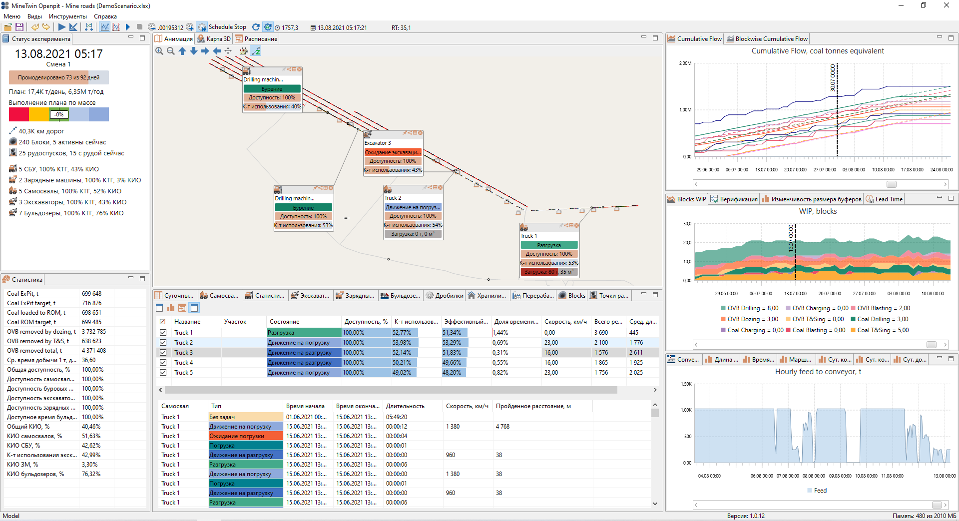Open the Виды menu
Image resolution: width=959 pixels, height=521 pixels.
pyautogui.click(x=34, y=16)
